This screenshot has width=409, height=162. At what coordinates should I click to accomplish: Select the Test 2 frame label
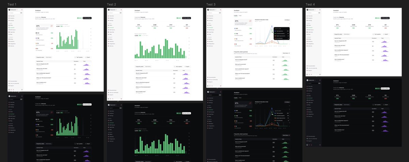pyautogui.click(x=111, y=4)
